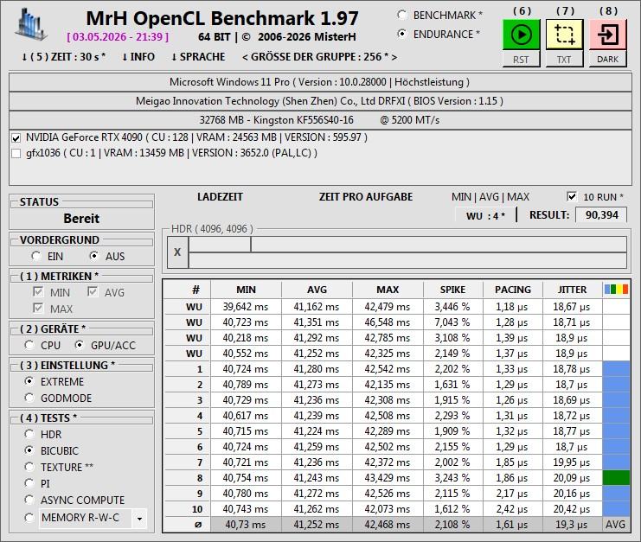Click the 39,642 ms MIN cell
The image size is (641, 542).
(x=246, y=307)
